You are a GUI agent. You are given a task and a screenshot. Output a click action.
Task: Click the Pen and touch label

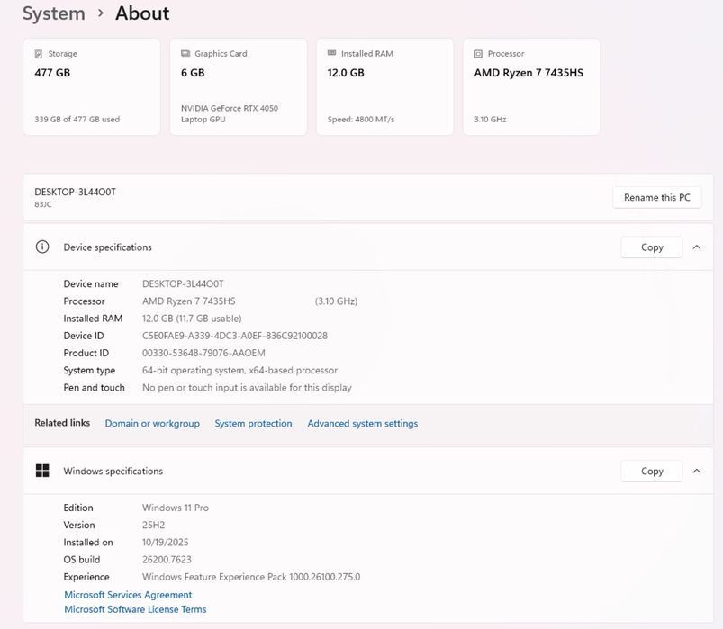pyautogui.click(x=94, y=388)
